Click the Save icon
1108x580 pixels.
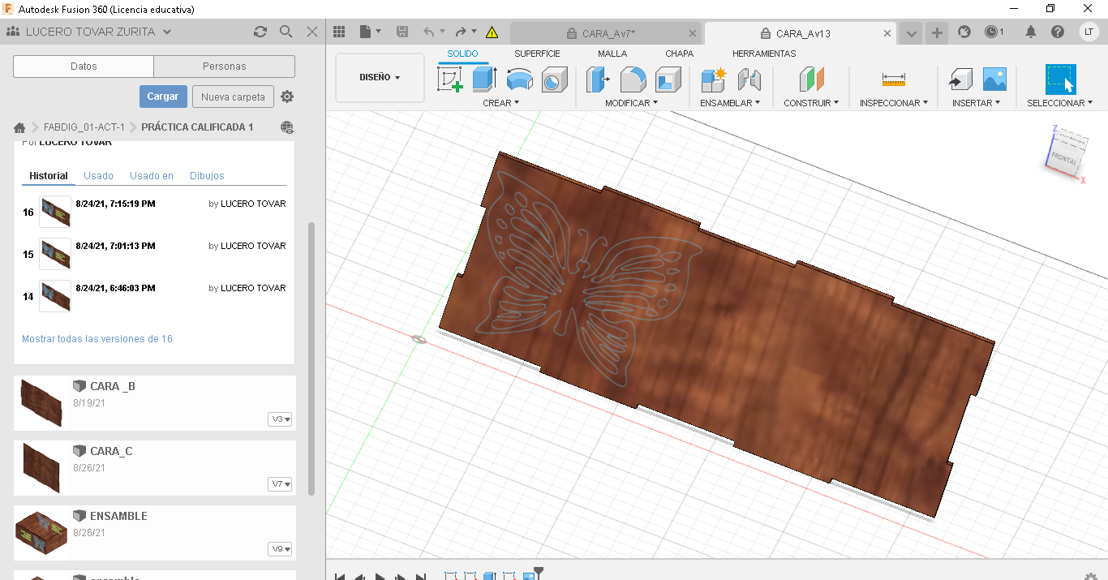402,32
